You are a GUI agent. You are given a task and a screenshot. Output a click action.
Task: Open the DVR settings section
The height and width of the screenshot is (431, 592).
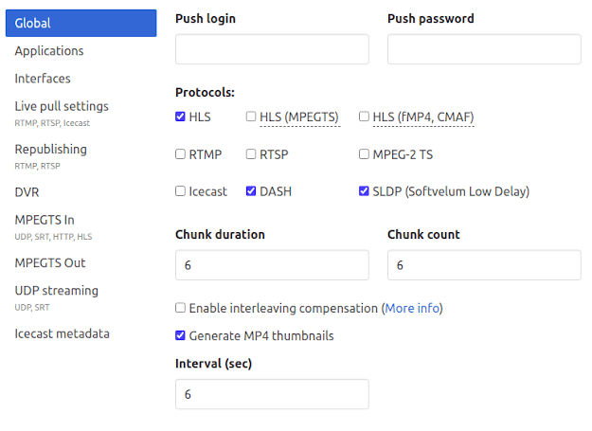pyautogui.click(x=27, y=192)
